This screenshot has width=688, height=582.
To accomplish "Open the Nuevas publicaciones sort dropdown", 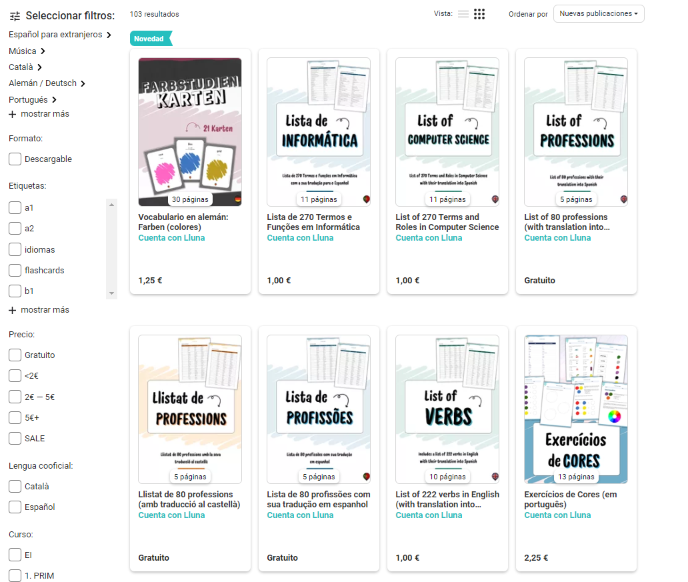I will click(x=598, y=14).
